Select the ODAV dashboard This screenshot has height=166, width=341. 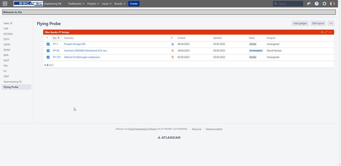click(x=16, y=45)
